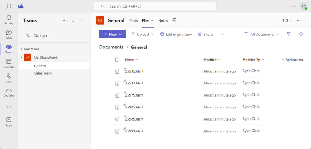Click the 25991.html file icon
The image size is (311, 149).
coord(118,131)
